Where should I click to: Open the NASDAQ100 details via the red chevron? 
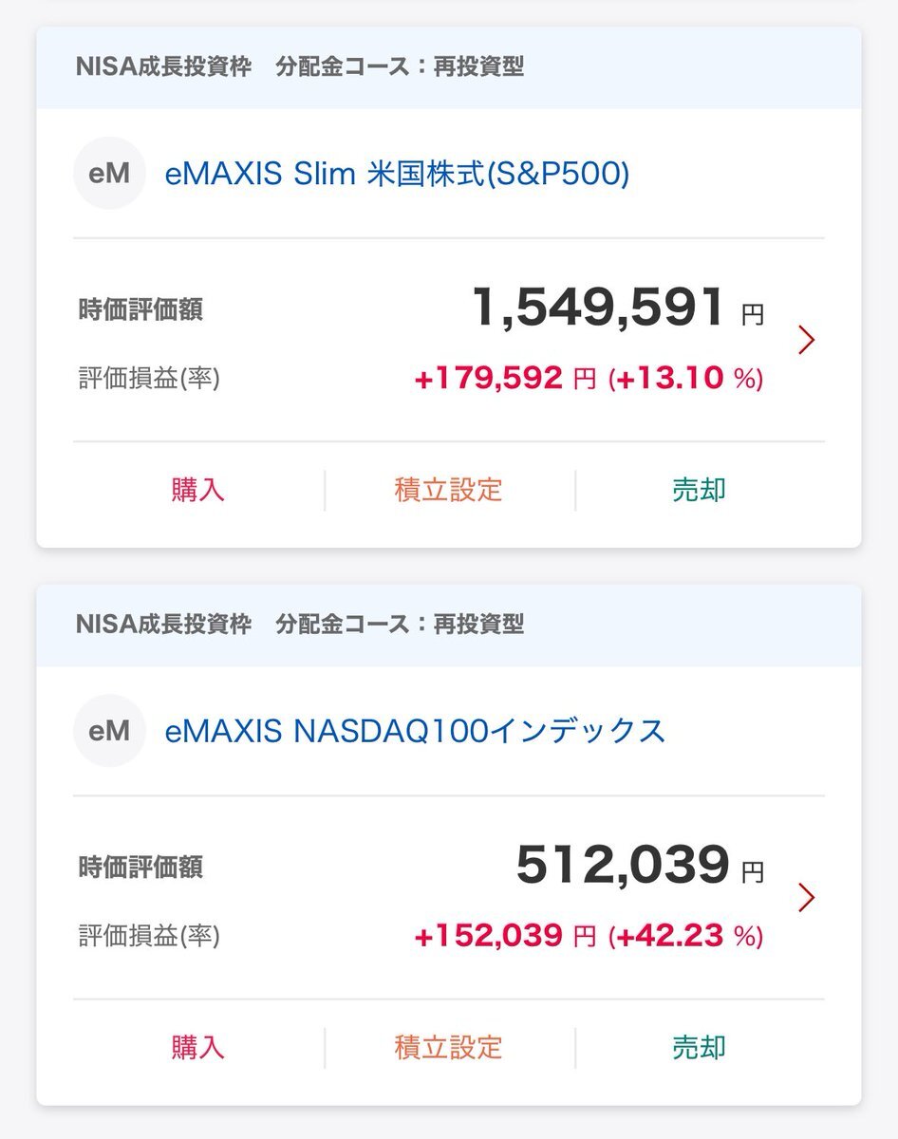click(x=807, y=897)
